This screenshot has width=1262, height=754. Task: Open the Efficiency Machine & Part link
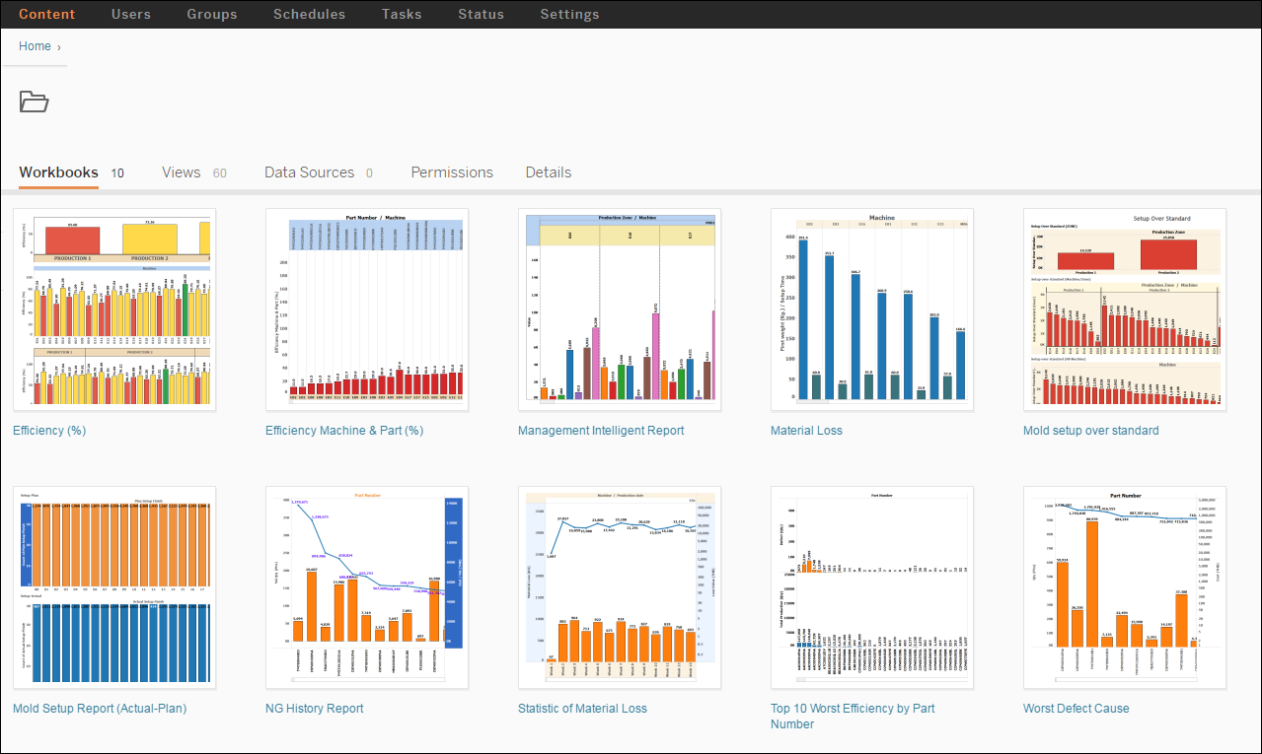pos(344,431)
